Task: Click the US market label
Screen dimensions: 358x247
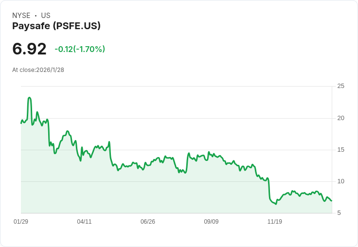Action: (46, 16)
